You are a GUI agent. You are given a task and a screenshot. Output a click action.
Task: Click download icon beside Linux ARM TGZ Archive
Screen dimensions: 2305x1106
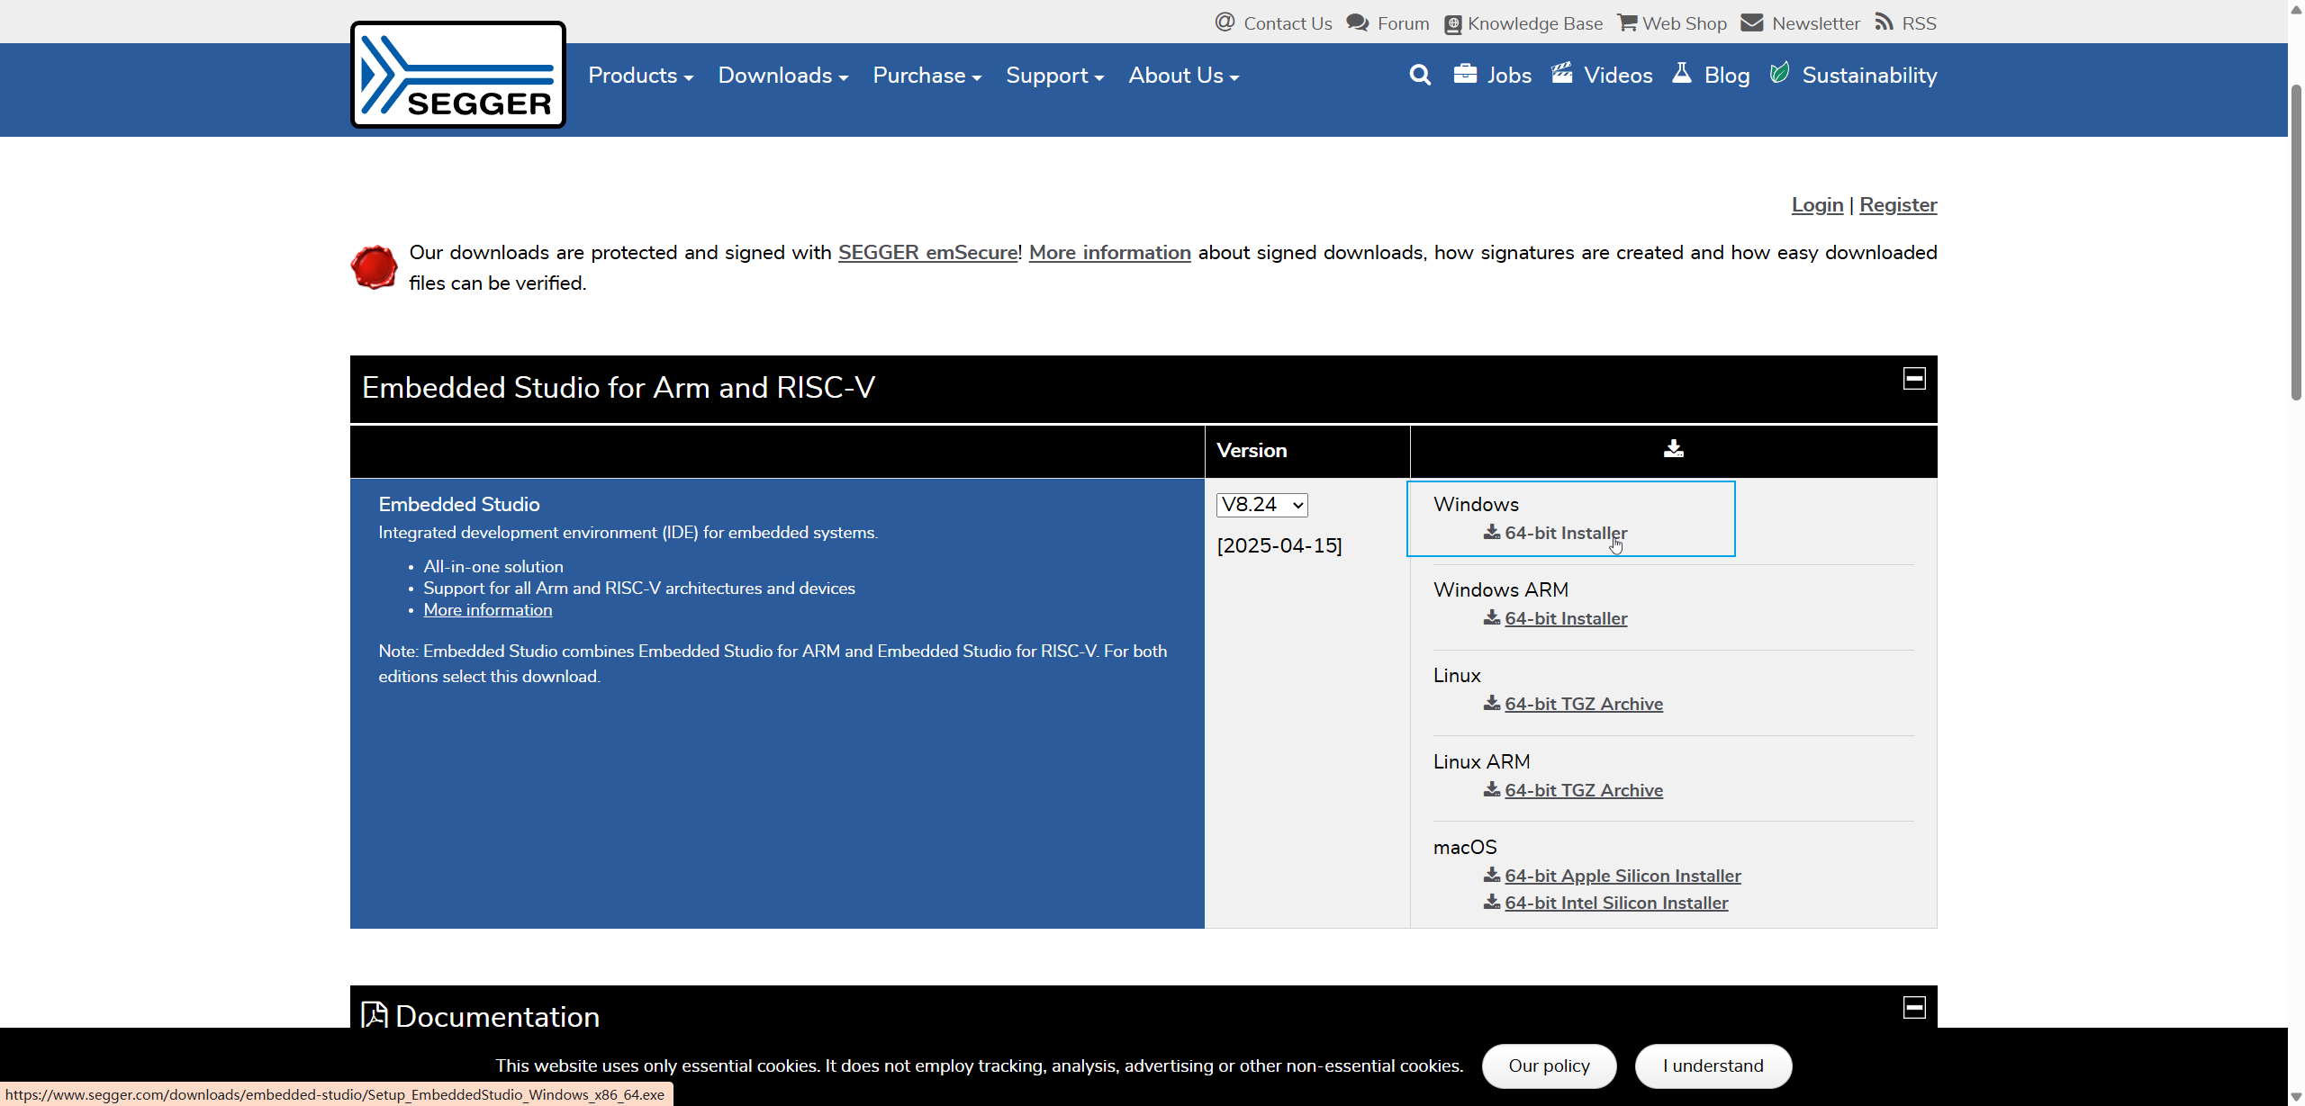1492,789
